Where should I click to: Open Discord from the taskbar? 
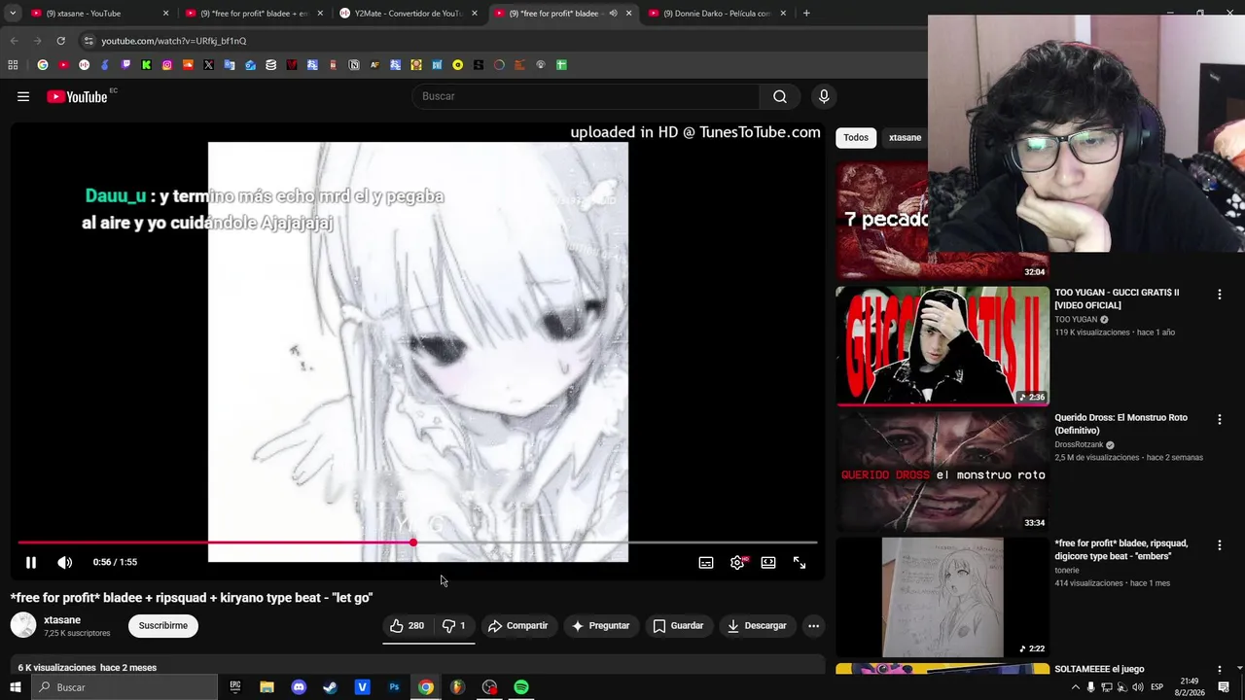299,687
